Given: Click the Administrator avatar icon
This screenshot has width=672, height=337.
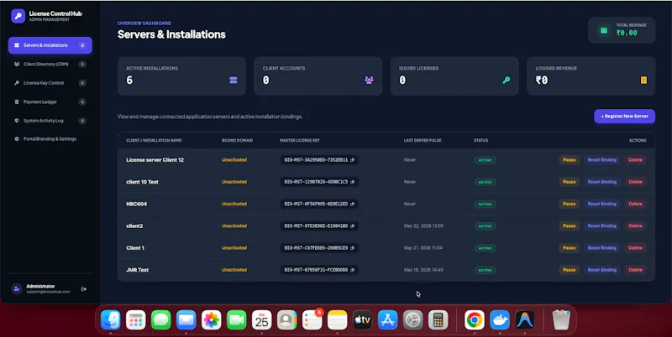Looking at the screenshot, I should pos(17,288).
